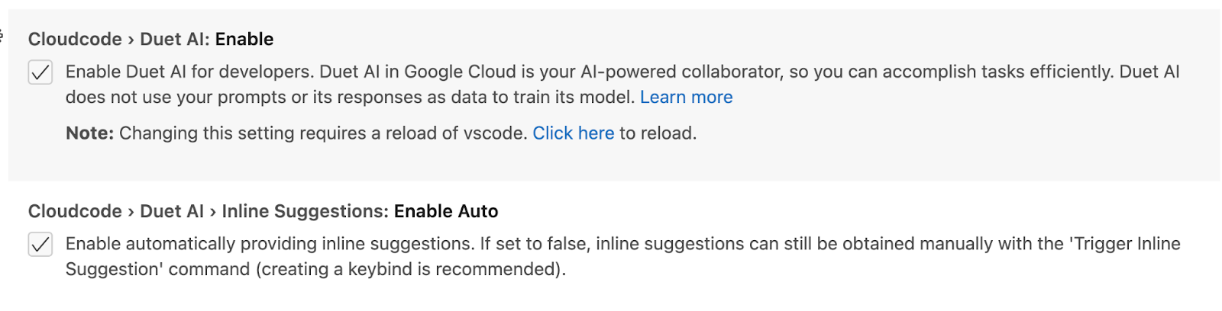Screen dimensions: 1222x311
Task: Open the gear menu beside Duet AI Enable
Action: [2, 35]
